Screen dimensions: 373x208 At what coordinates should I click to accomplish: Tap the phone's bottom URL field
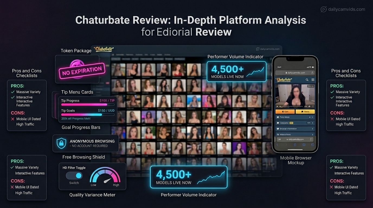(295, 139)
